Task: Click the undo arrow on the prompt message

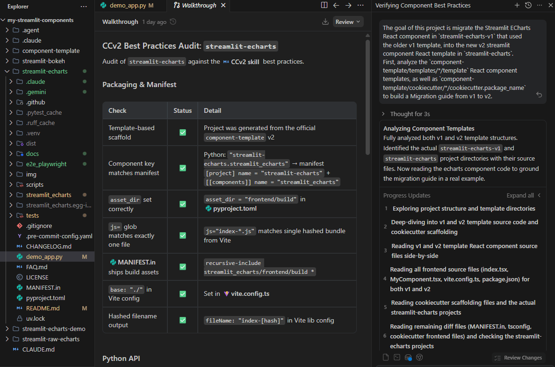Action: (x=539, y=95)
